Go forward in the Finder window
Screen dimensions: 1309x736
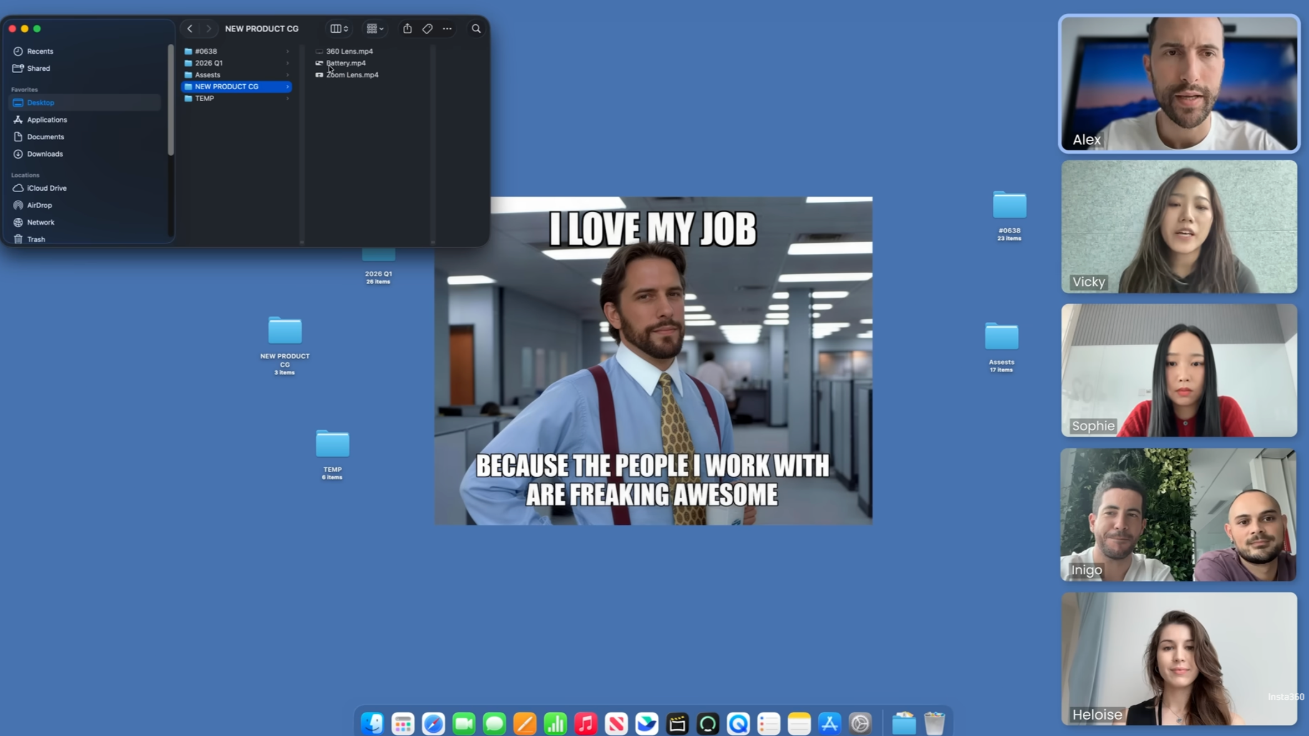click(209, 29)
